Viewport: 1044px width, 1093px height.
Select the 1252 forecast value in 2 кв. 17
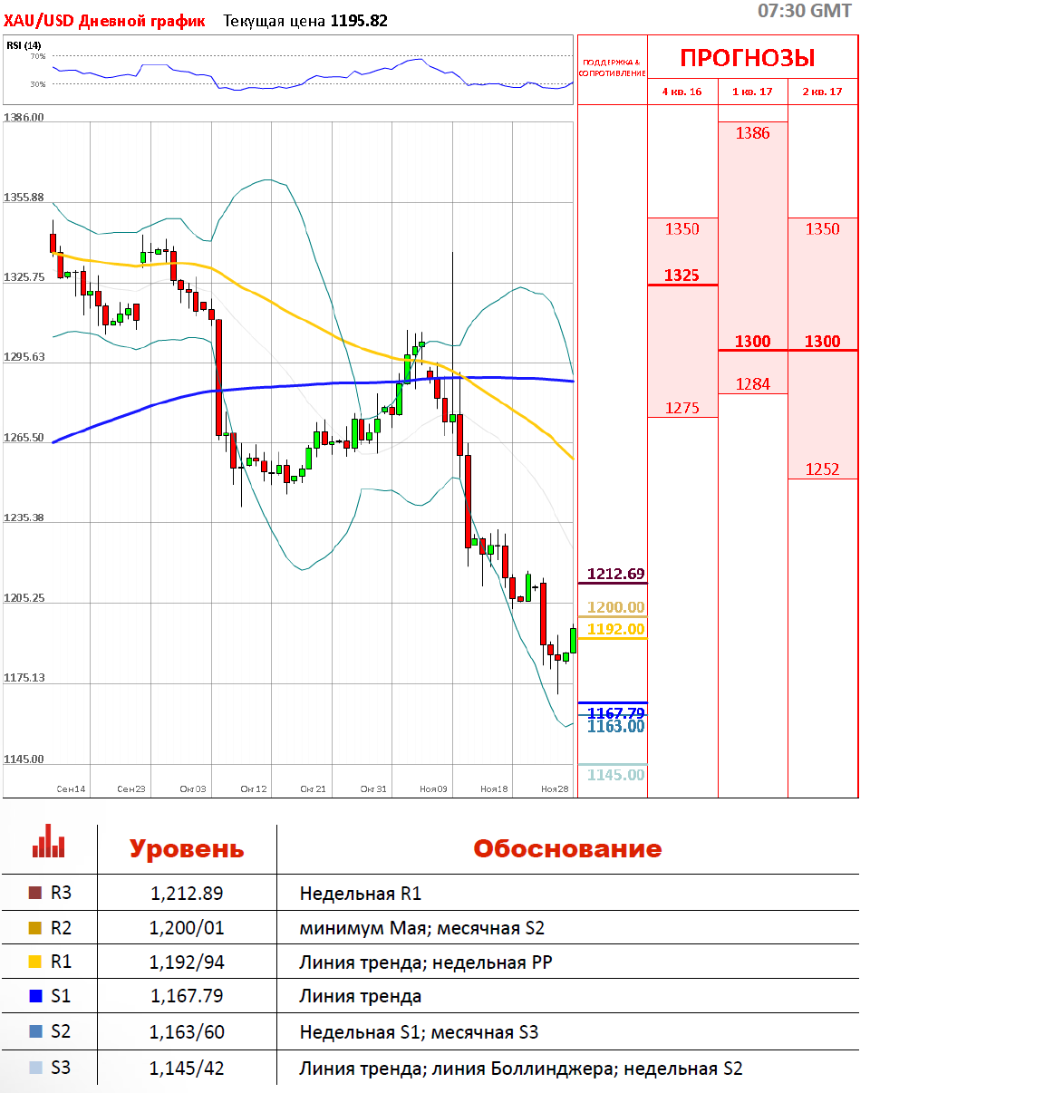(x=822, y=469)
